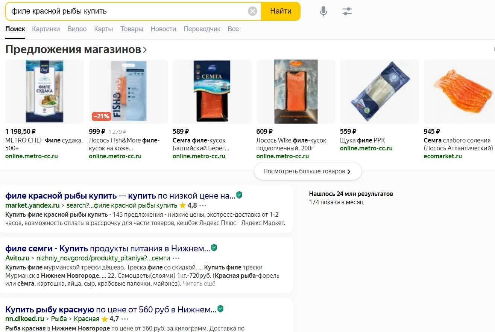495x332 pixels.
Task: Switch to the Картинки tab
Action: [x=46, y=29]
